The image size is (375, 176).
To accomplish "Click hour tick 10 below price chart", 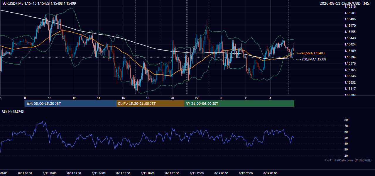I will (x=50, y=98).
